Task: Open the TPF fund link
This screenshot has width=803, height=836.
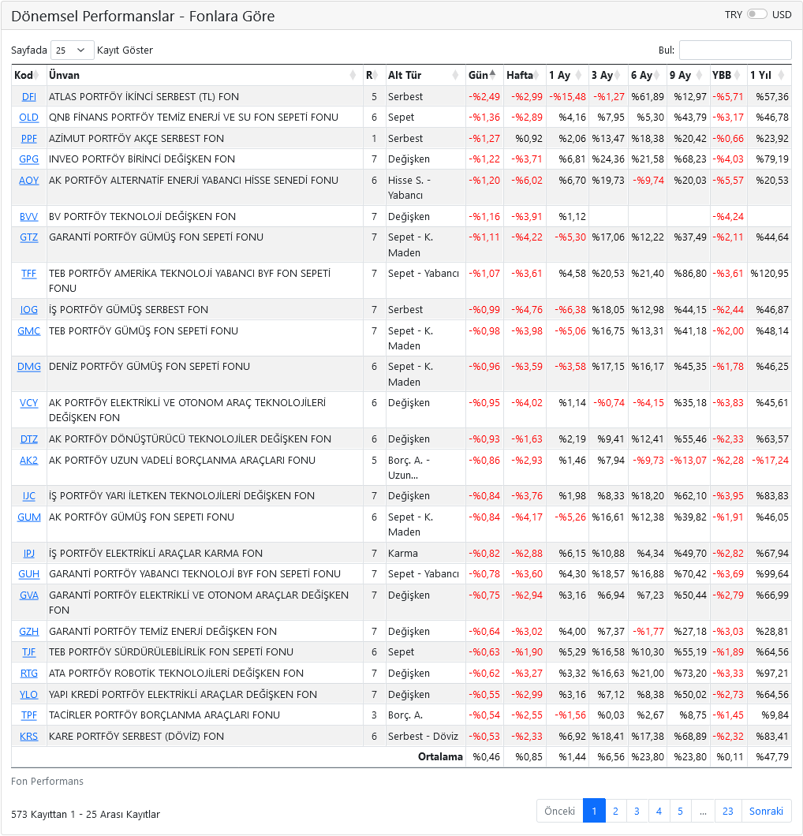Action: coord(29,715)
